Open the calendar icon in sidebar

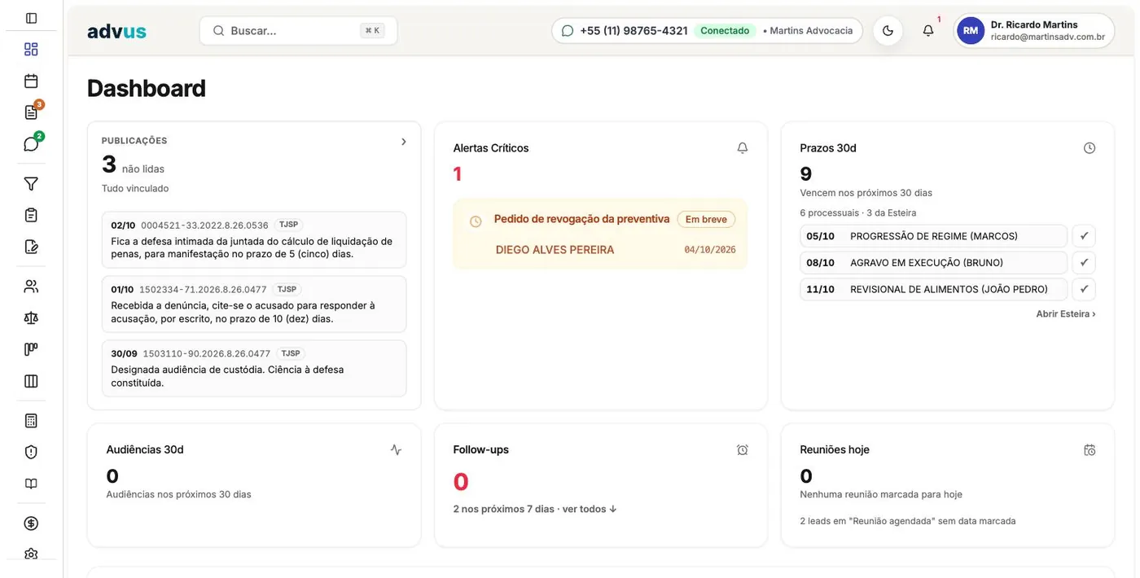pyautogui.click(x=31, y=81)
